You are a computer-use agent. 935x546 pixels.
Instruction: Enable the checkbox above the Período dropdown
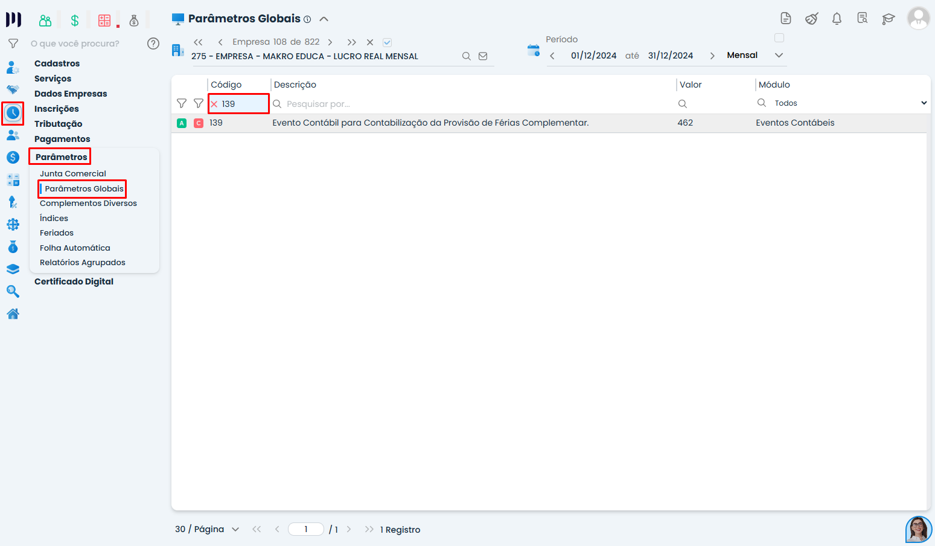[x=779, y=38]
